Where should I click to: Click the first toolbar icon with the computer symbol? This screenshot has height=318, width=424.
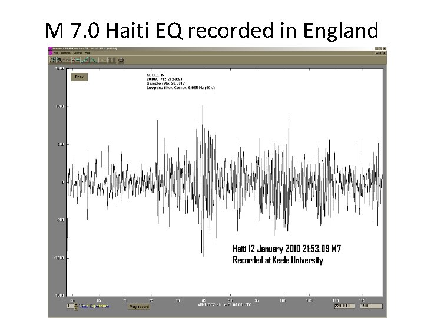point(53,60)
